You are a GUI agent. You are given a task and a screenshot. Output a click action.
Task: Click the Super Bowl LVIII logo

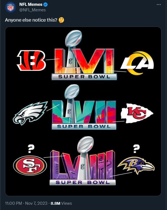pyautogui.click(x=83, y=161)
